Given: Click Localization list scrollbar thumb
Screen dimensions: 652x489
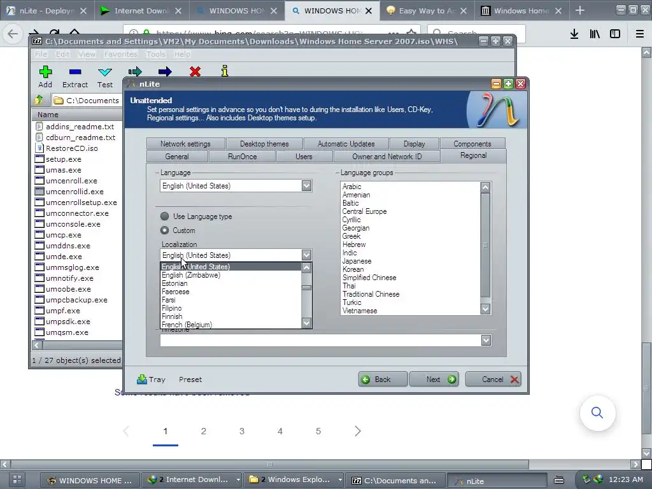Looking at the screenshot, I should [x=306, y=288].
